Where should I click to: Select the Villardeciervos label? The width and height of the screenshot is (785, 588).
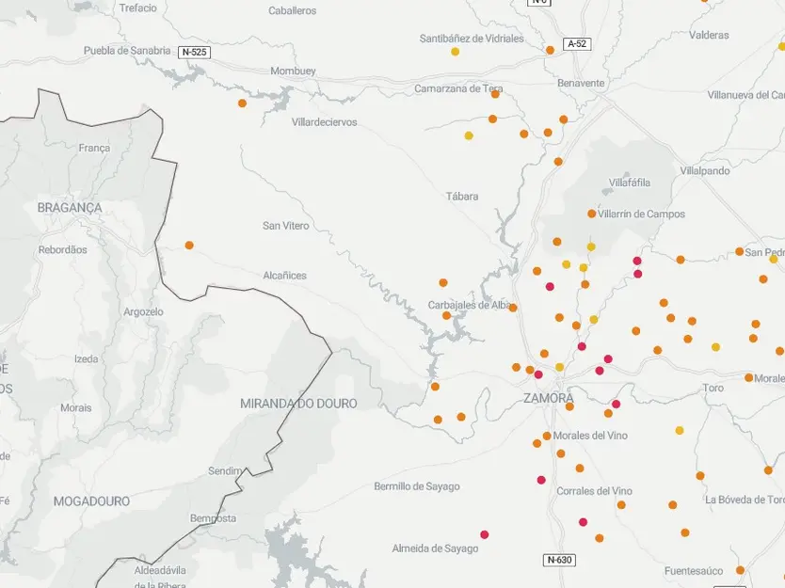pyautogui.click(x=325, y=122)
